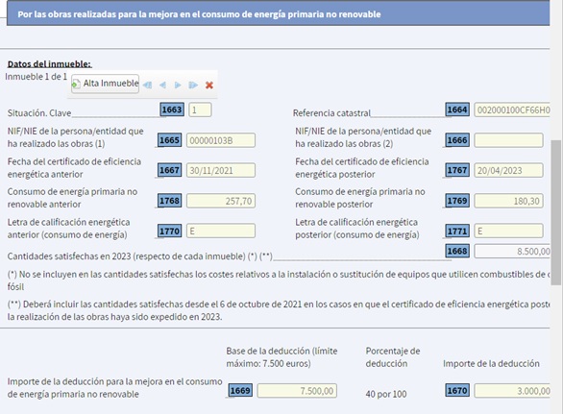Click box code 1669 label
The image size is (563, 414).
pos(240,391)
